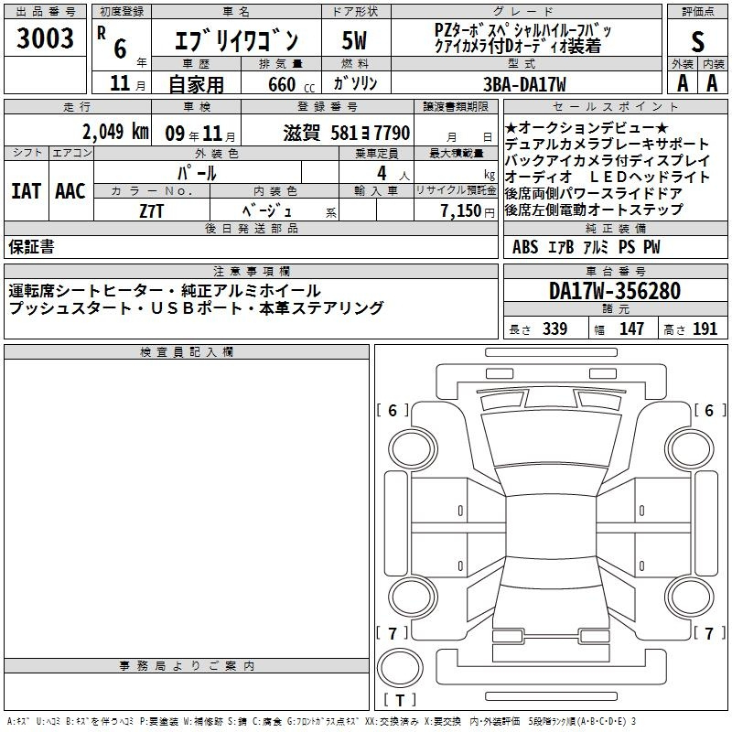Click the note プッシュスタート・USBポート・本革ステアリング
The image size is (732, 732).
[x=196, y=307]
